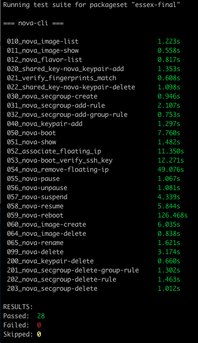Click the 052_associate_floating_ip test
The width and height of the screenshot is (198, 343).
(x=54, y=151)
